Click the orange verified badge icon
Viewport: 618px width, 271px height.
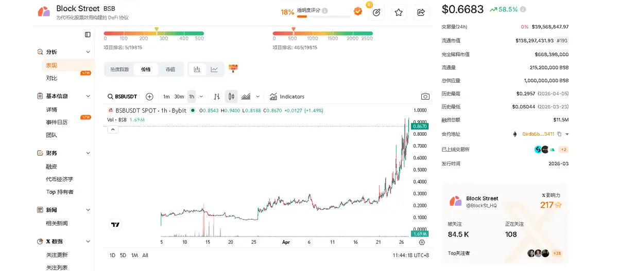[x=357, y=11]
